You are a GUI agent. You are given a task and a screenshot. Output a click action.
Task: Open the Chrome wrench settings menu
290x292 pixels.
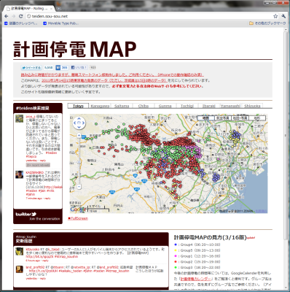[283, 16]
